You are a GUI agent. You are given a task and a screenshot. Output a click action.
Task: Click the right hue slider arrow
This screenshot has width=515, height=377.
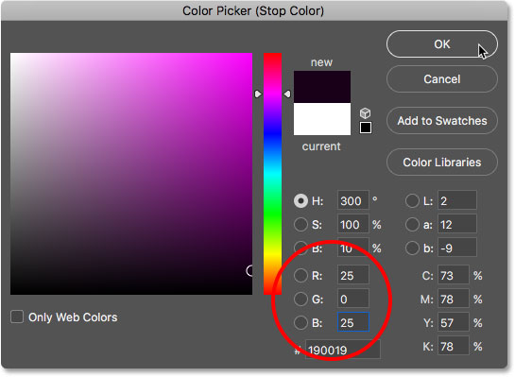pos(287,94)
